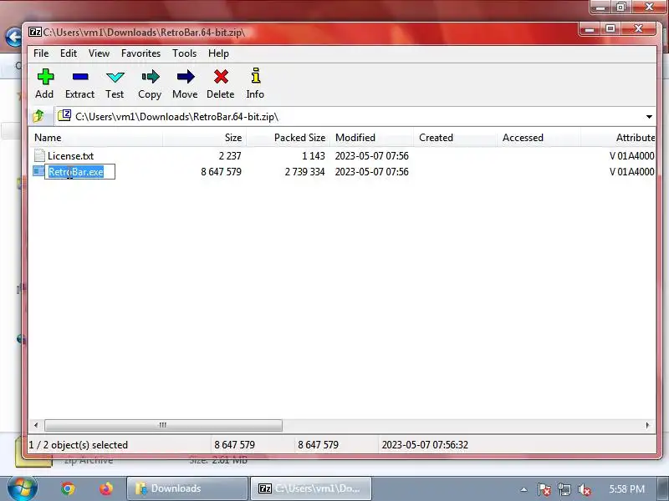This screenshot has width=669, height=501.
Task: Open the File menu
Action: click(41, 53)
